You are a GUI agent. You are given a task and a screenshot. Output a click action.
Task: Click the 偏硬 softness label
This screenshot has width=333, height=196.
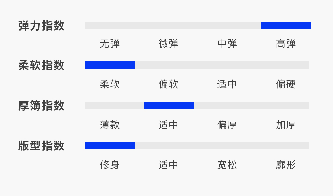tap(286, 84)
